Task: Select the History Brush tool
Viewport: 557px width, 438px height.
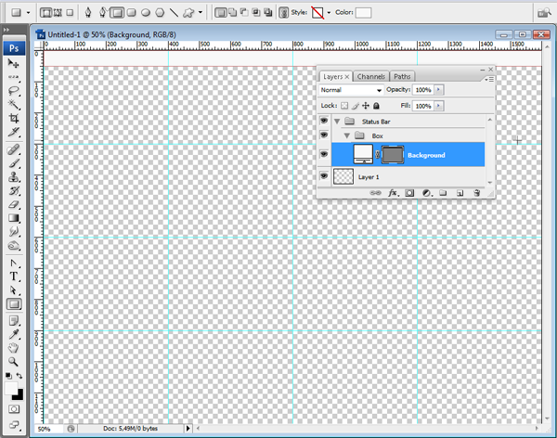Action: (14, 191)
